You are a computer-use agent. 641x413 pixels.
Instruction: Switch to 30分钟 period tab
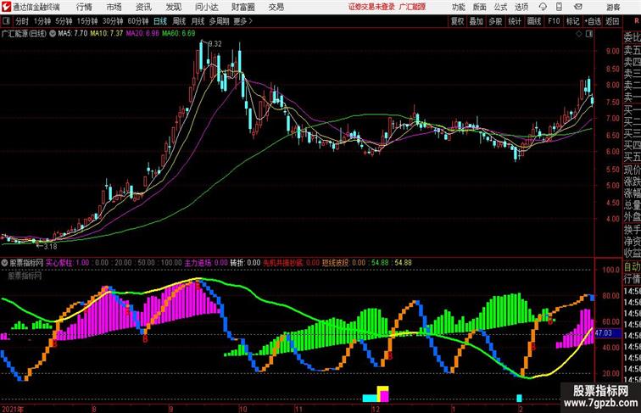[x=113, y=21]
